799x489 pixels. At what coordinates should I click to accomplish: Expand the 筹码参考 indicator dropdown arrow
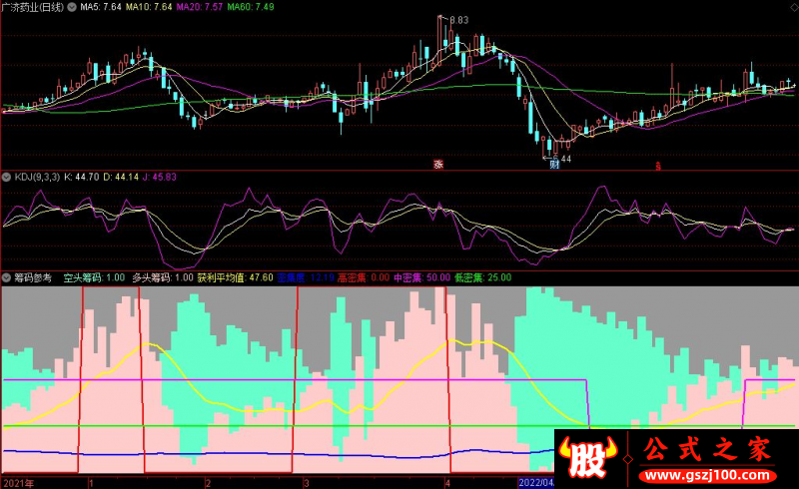[7, 277]
